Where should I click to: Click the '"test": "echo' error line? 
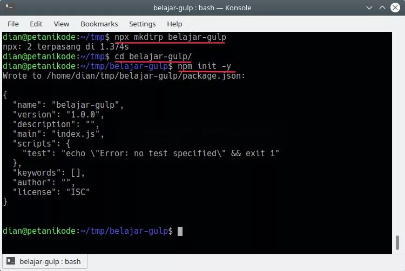[x=151, y=154]
